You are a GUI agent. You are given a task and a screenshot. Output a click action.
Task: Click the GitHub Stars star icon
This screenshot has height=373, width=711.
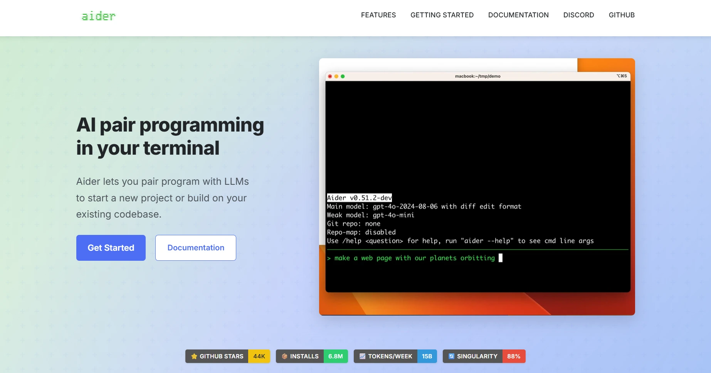tap(194, 356)
